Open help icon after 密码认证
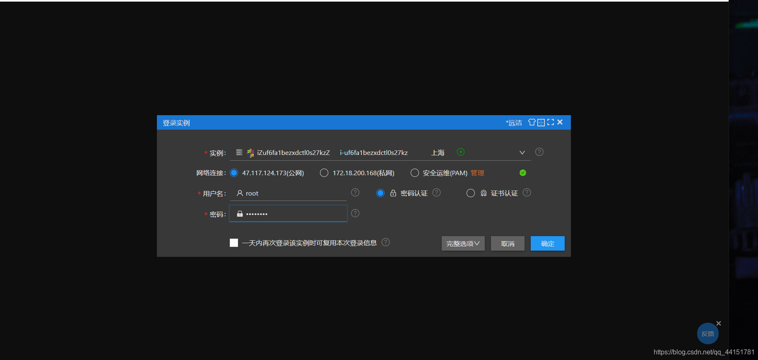The image size is (758, 360). click(436, 193)
